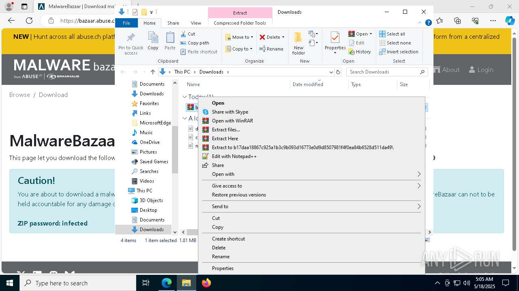Click the About link on MalwareBazaar

click(x=446, y=70)
